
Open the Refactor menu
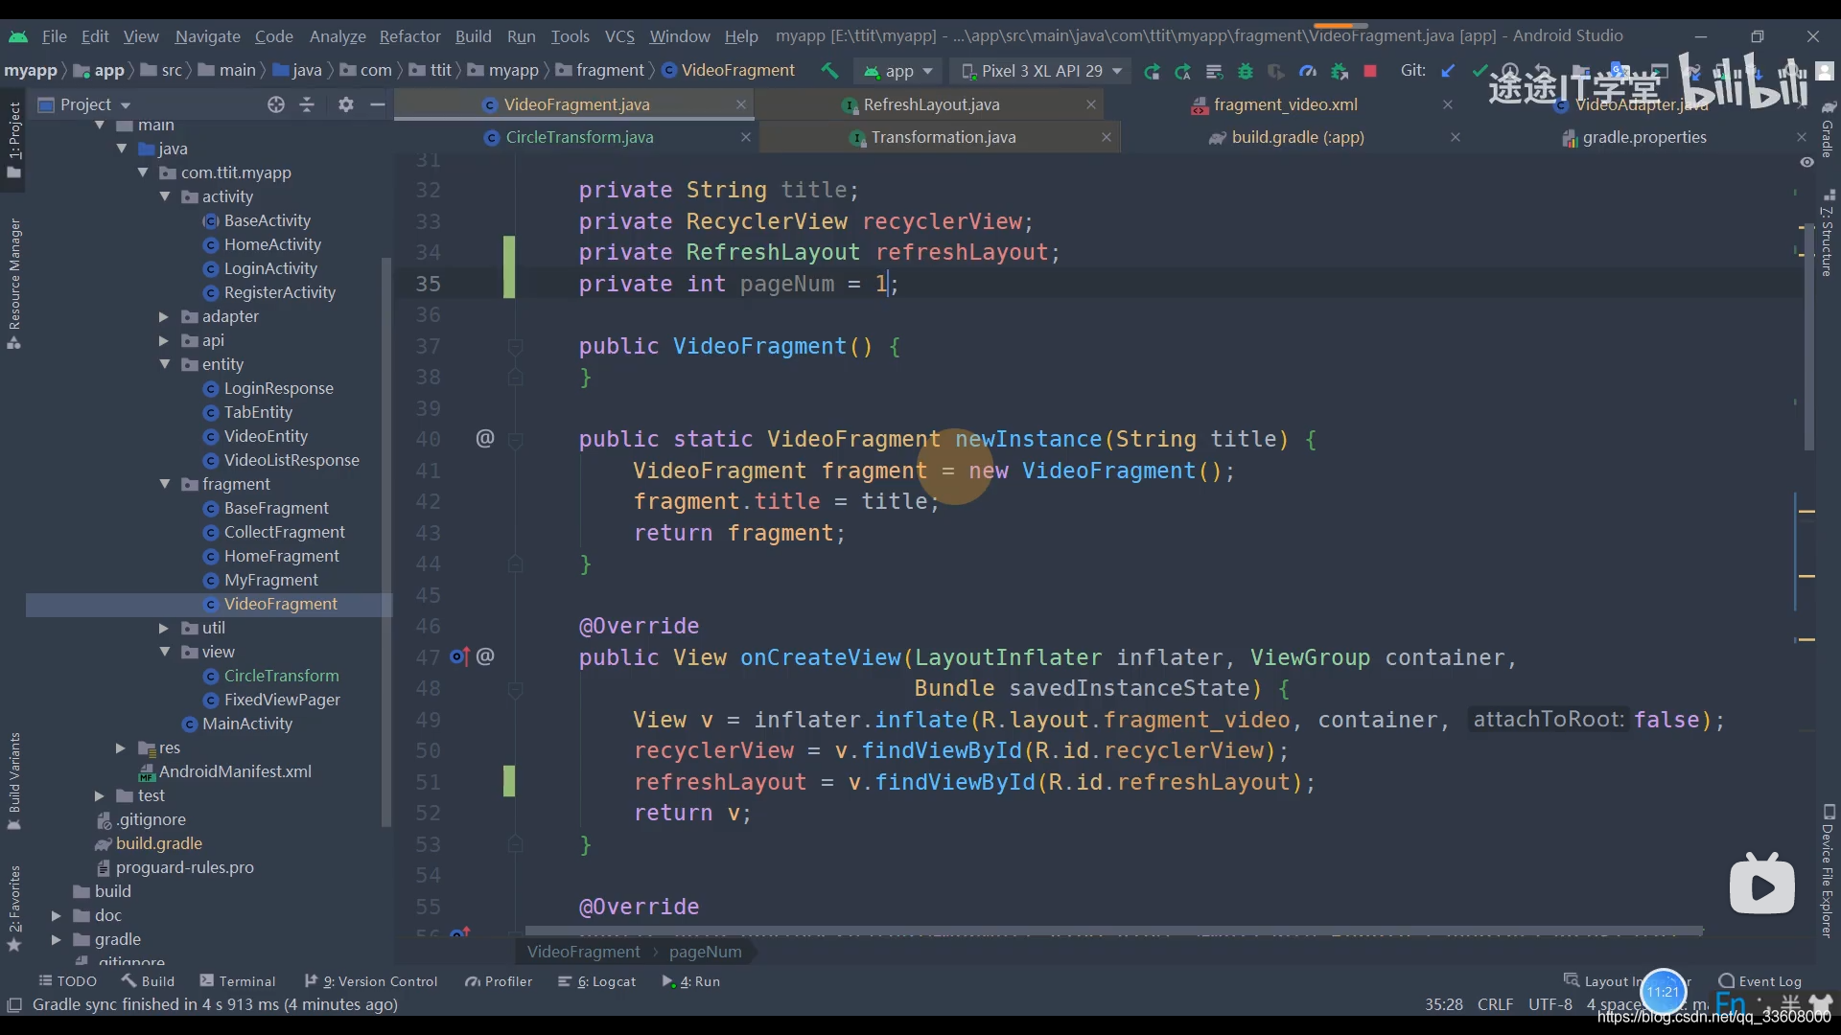(x=409, y=36)
